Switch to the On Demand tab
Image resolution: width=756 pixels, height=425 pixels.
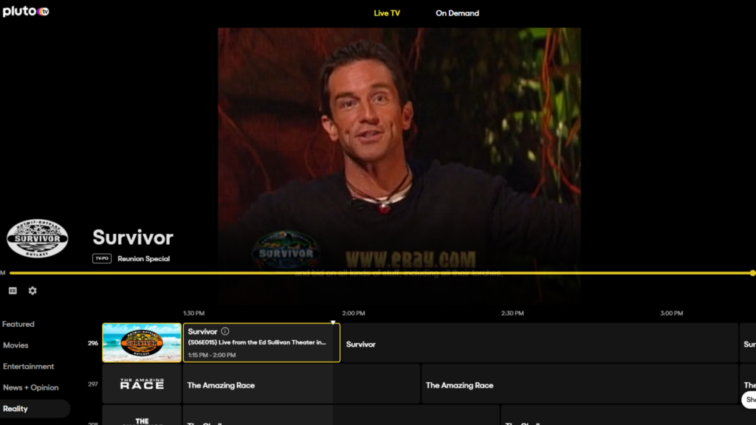click(x=457, y=13)
